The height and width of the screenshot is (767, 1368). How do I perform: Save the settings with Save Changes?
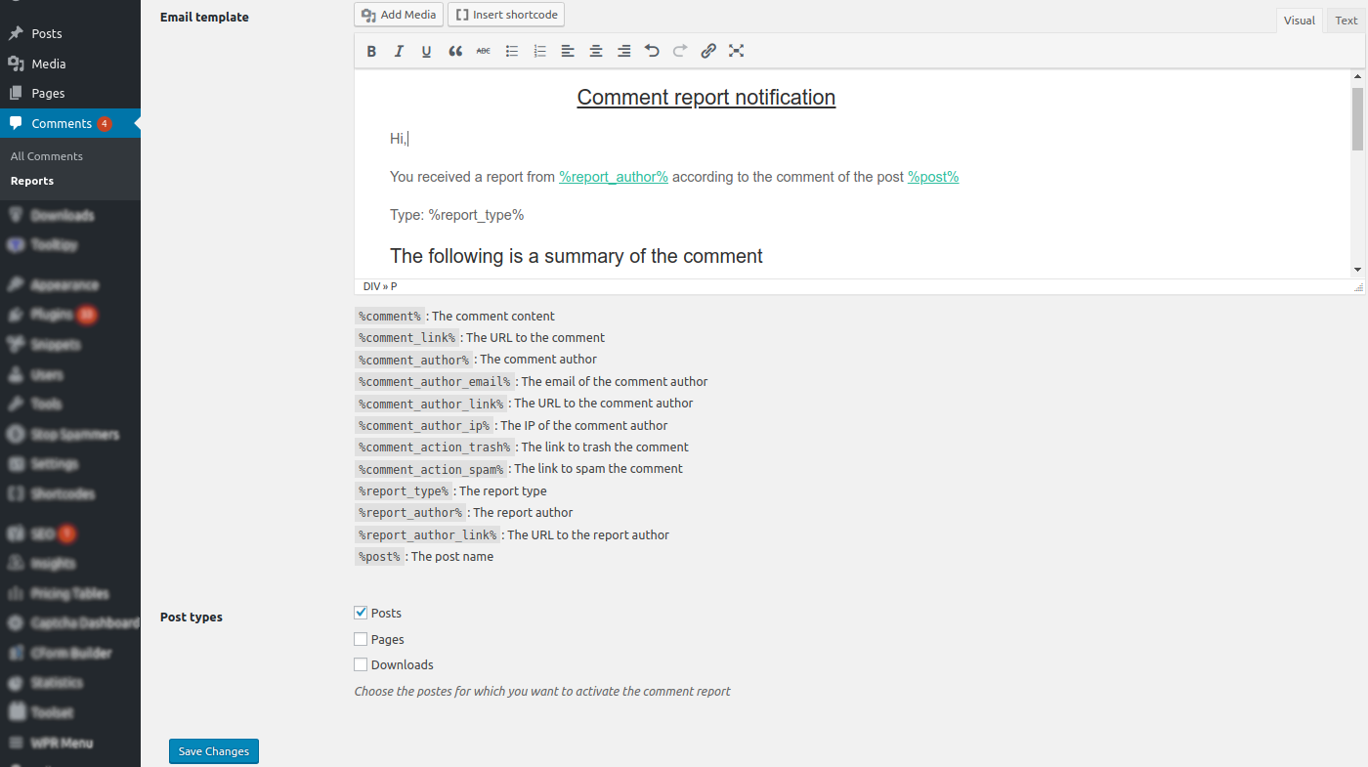click(214, 751)
